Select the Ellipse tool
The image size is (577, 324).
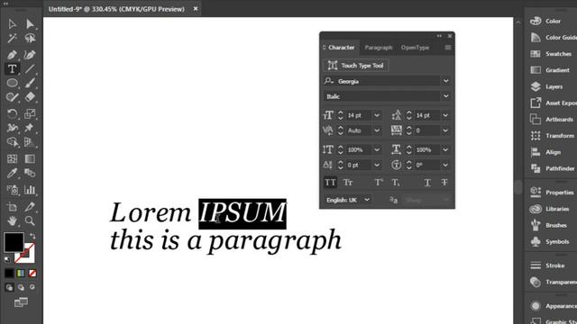(x=12, y=83)
